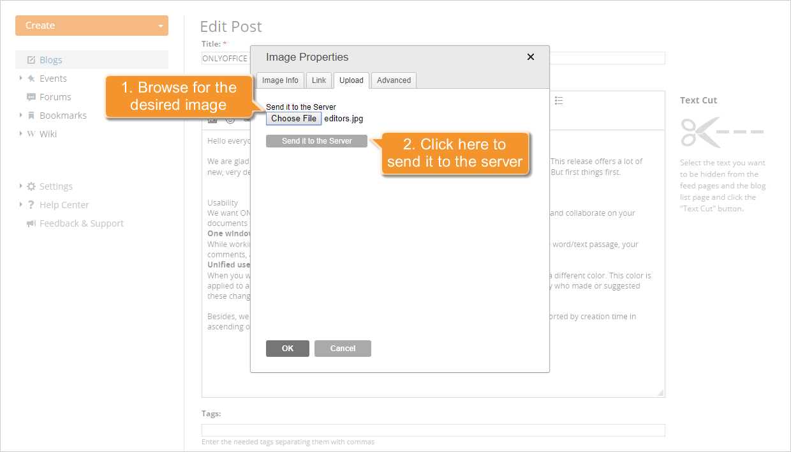The height and width of the screenshot is (452, 791).
Task: Select the Wiki W icon
Action: pos(31,133)
